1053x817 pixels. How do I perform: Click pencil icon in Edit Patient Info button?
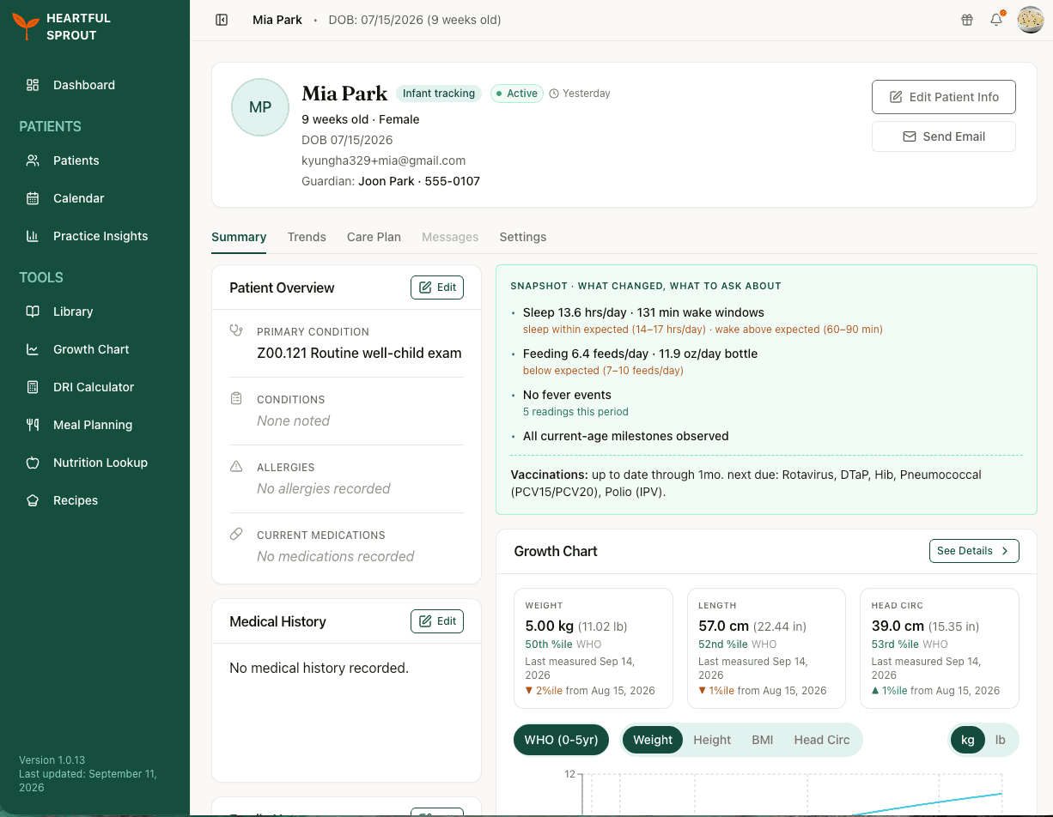click(x=896, y=97)
